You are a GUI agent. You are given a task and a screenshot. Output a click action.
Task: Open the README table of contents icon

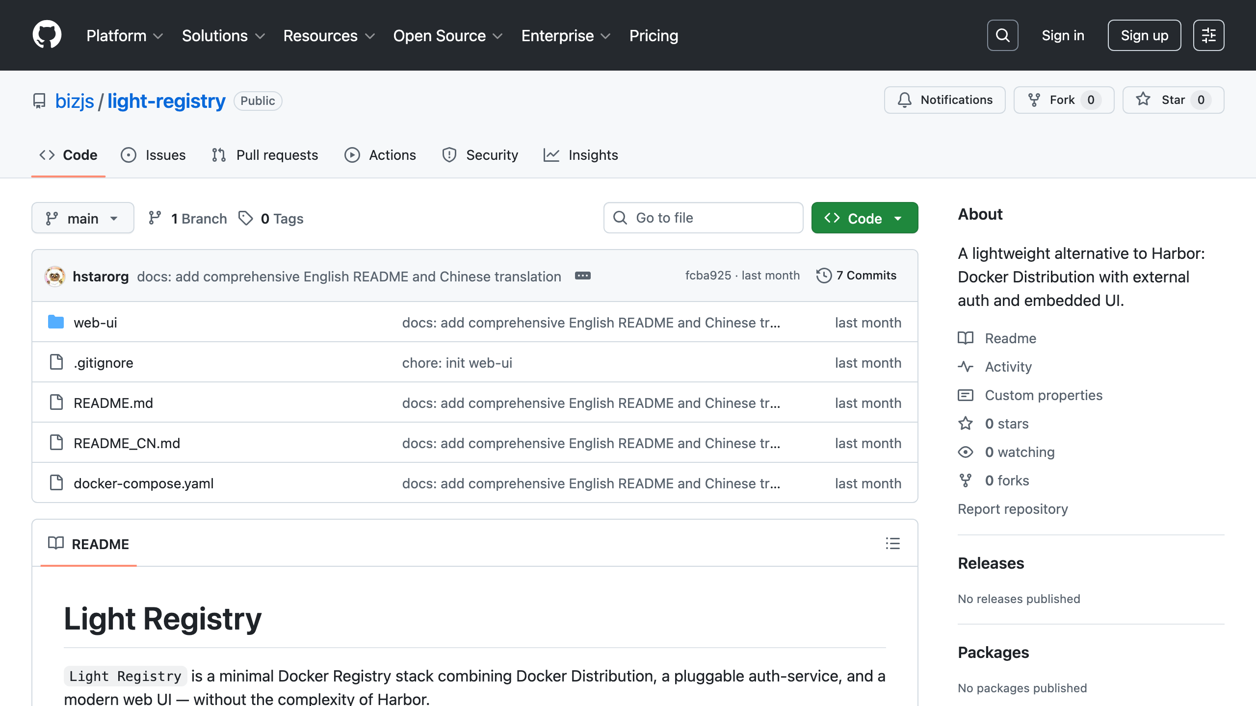[892, 544]
